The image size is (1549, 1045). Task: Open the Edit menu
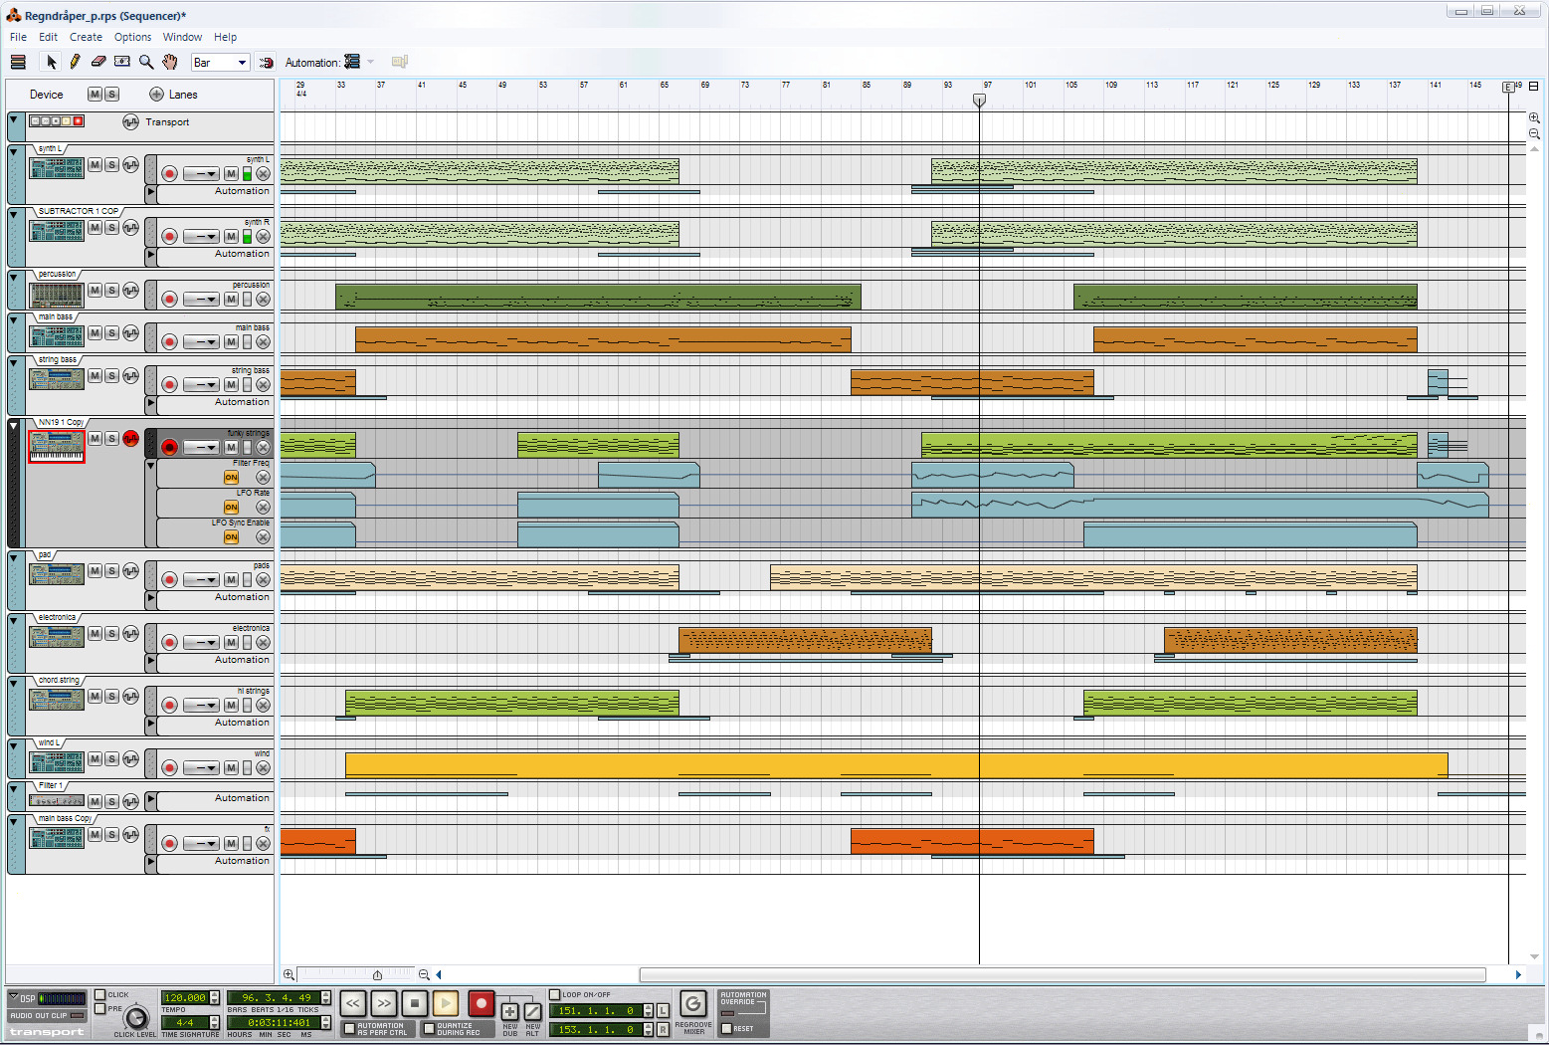pos(48,37)
